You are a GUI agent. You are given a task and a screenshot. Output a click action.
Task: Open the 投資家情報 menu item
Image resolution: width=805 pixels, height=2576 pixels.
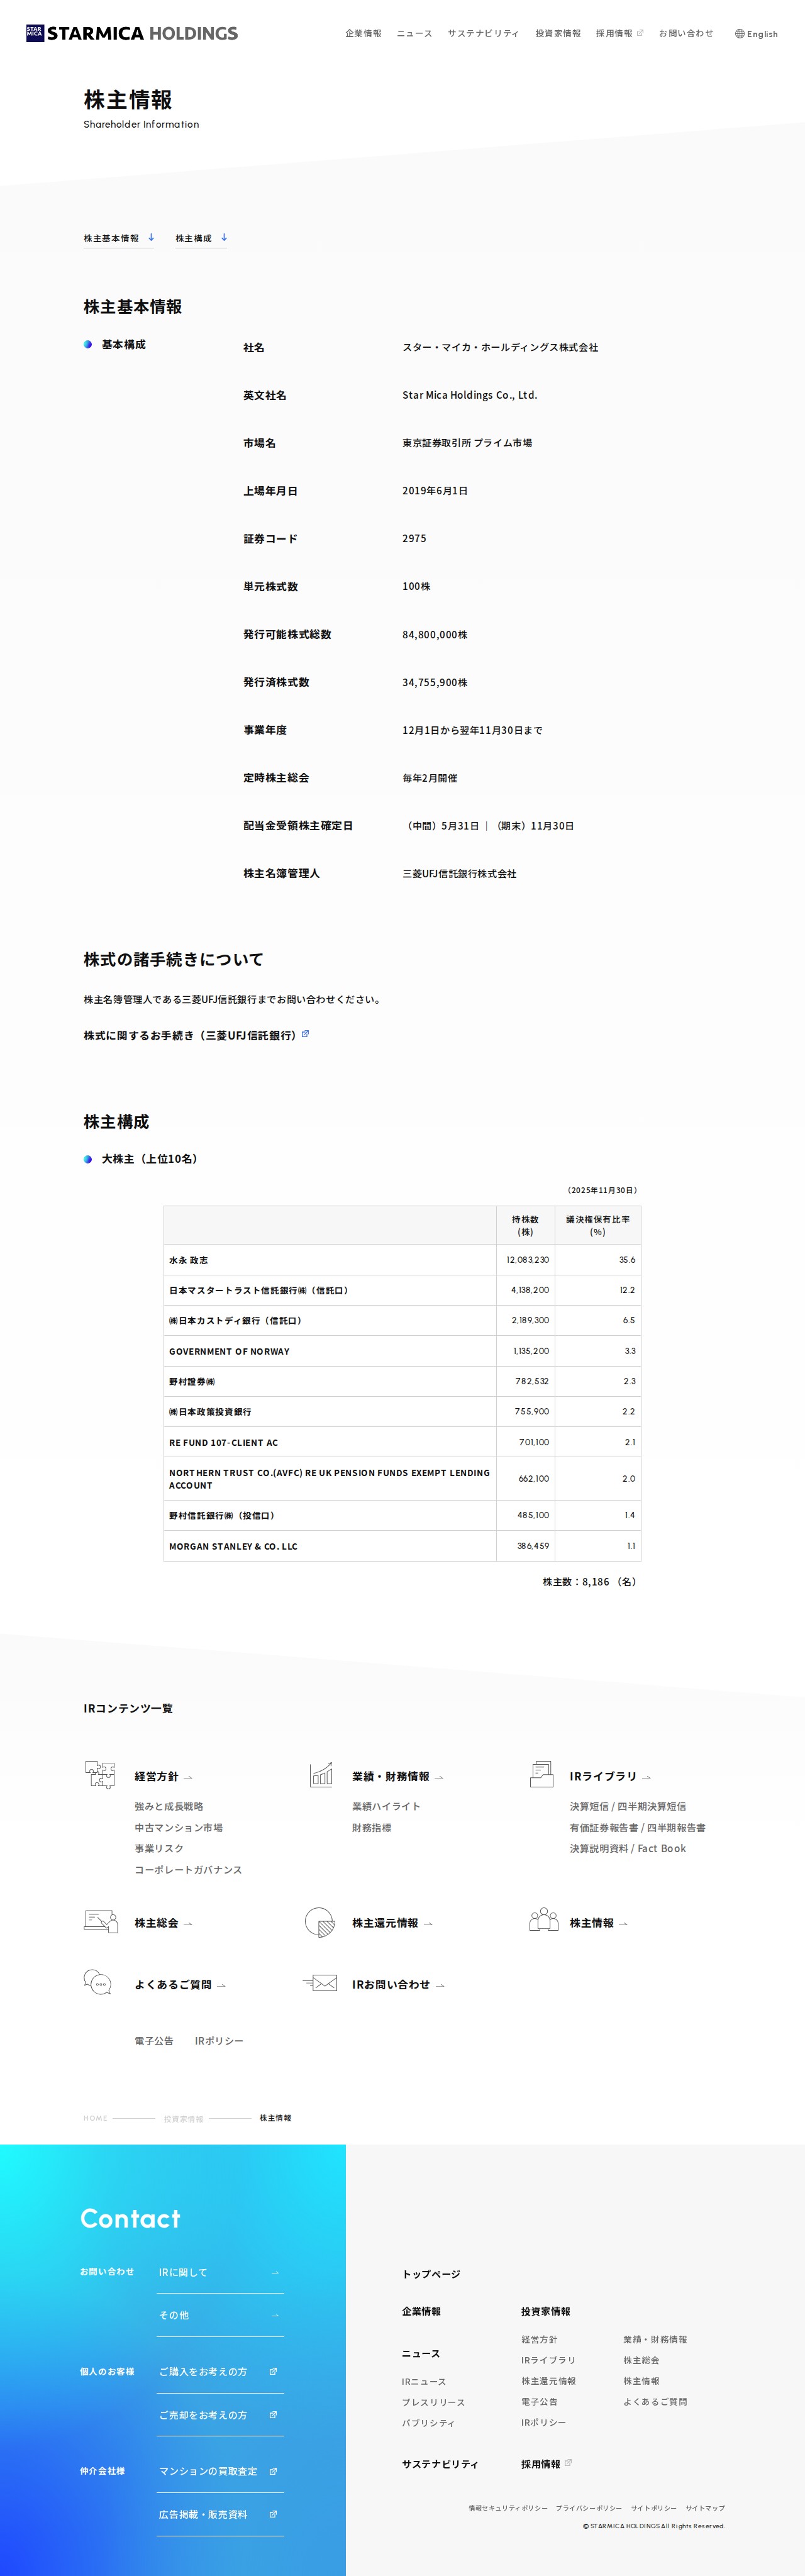pos(557,33)
